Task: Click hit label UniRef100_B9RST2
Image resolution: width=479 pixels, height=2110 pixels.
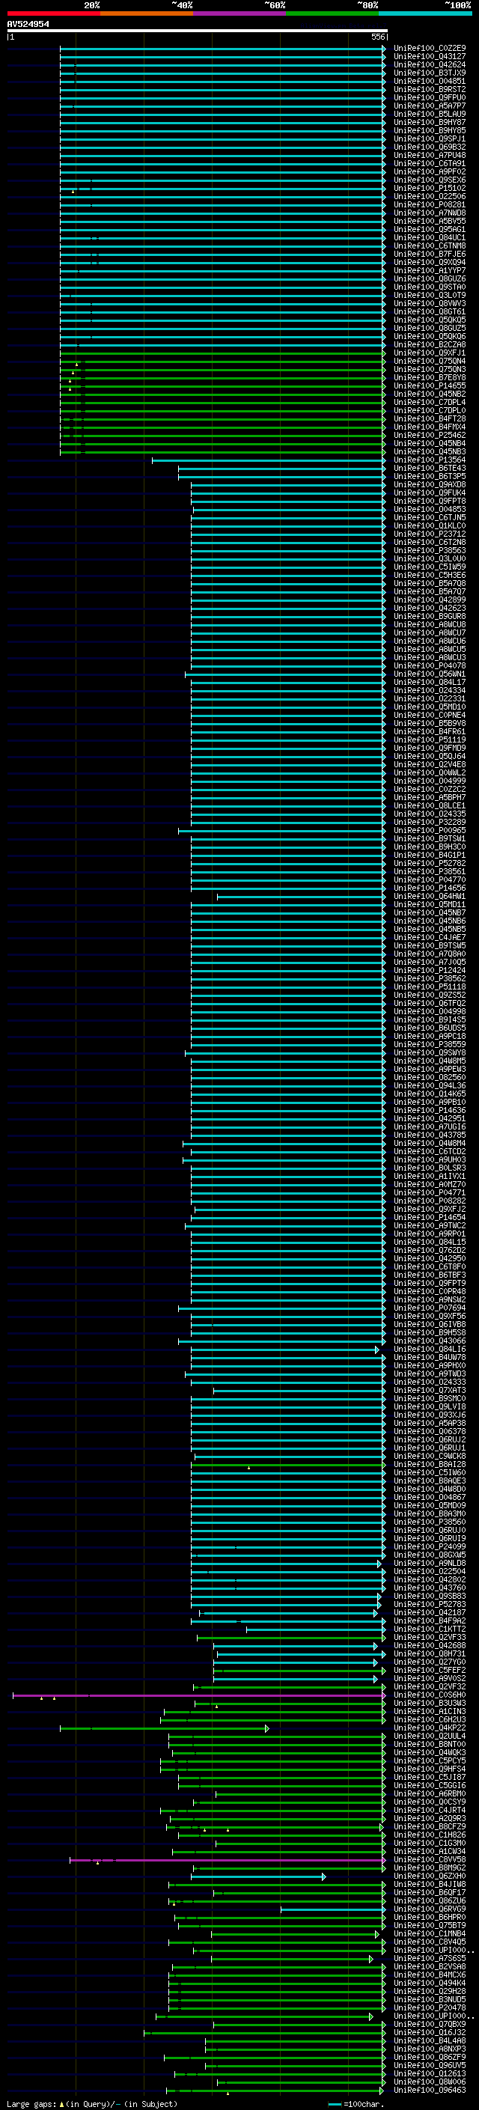Action: [429, 89]
